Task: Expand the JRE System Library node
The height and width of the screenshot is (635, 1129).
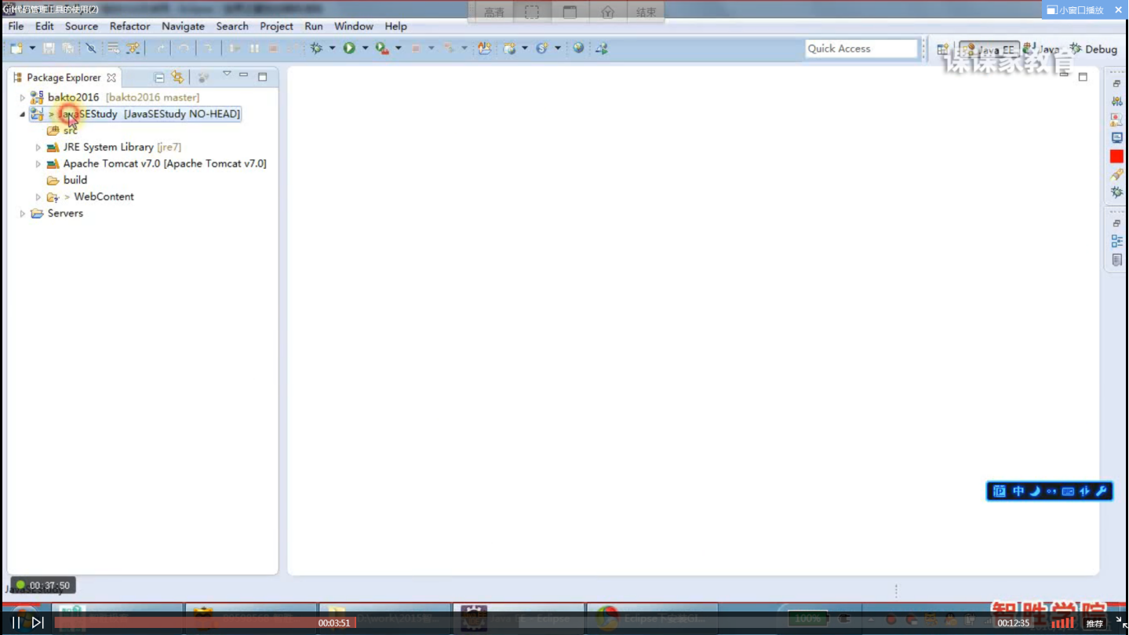Action: pyautogui.click(x=38, y=148)
